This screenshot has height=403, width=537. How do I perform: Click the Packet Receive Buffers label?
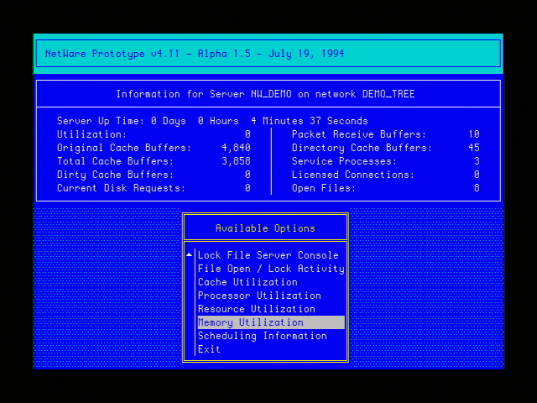(359, 134)
